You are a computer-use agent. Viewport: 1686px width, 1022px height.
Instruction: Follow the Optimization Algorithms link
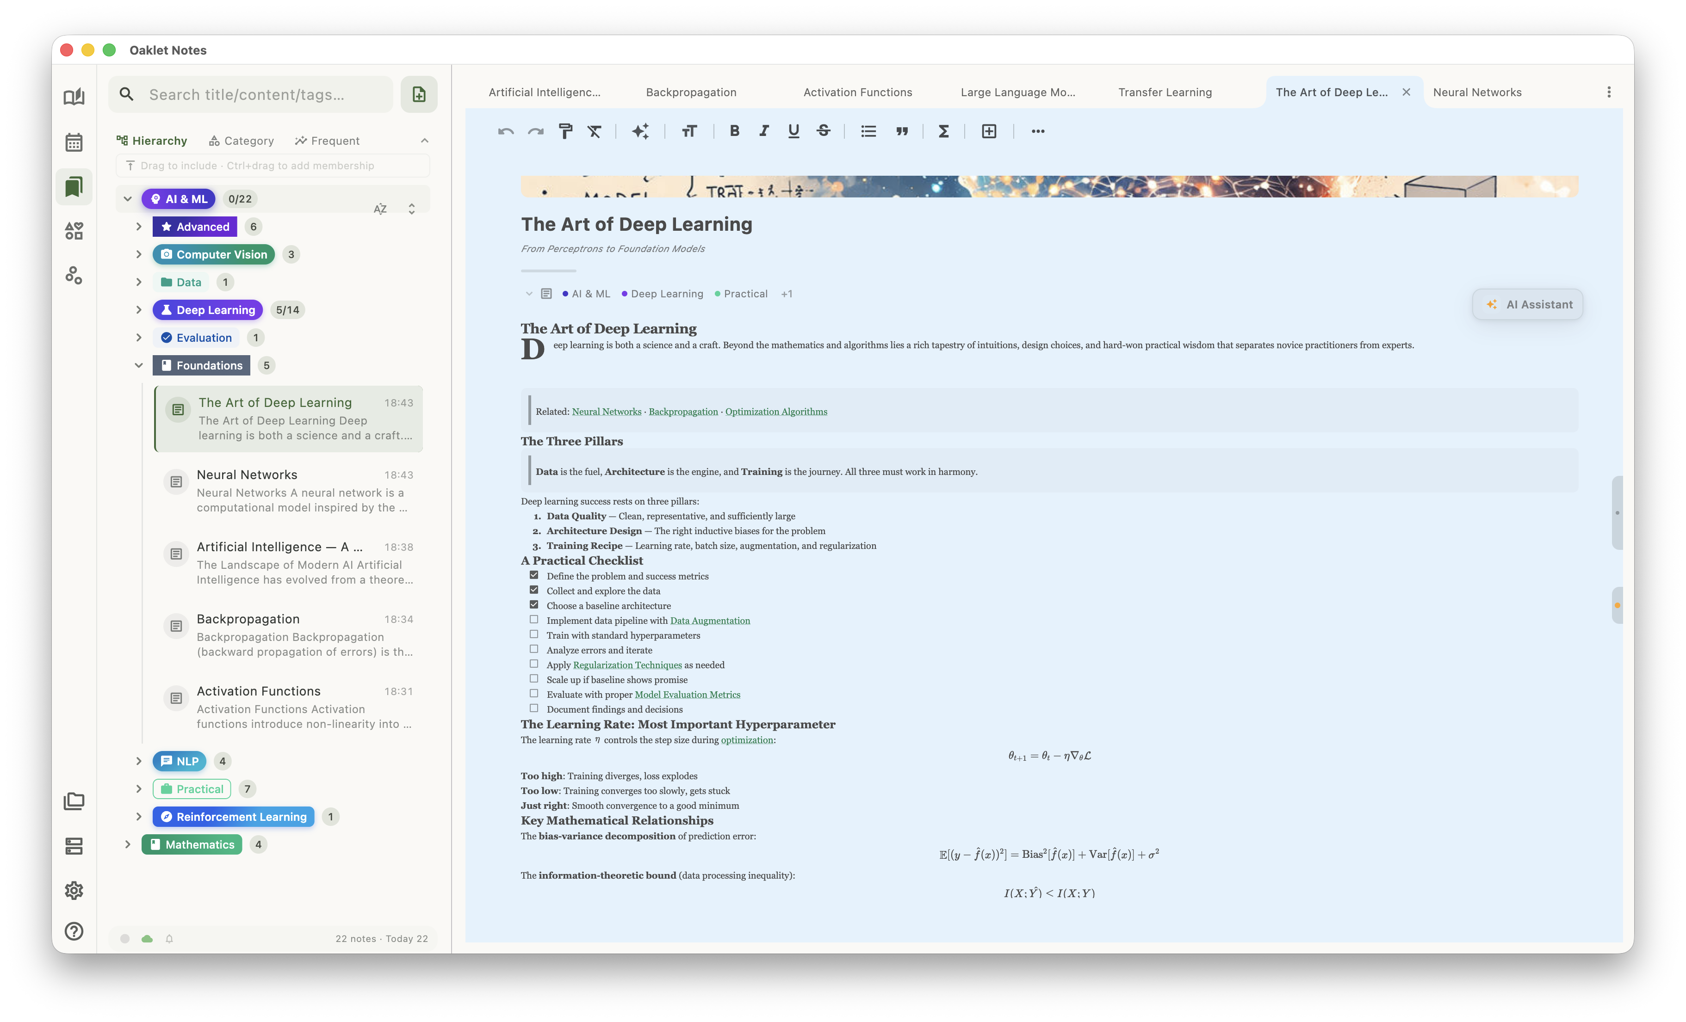point(776,412)
